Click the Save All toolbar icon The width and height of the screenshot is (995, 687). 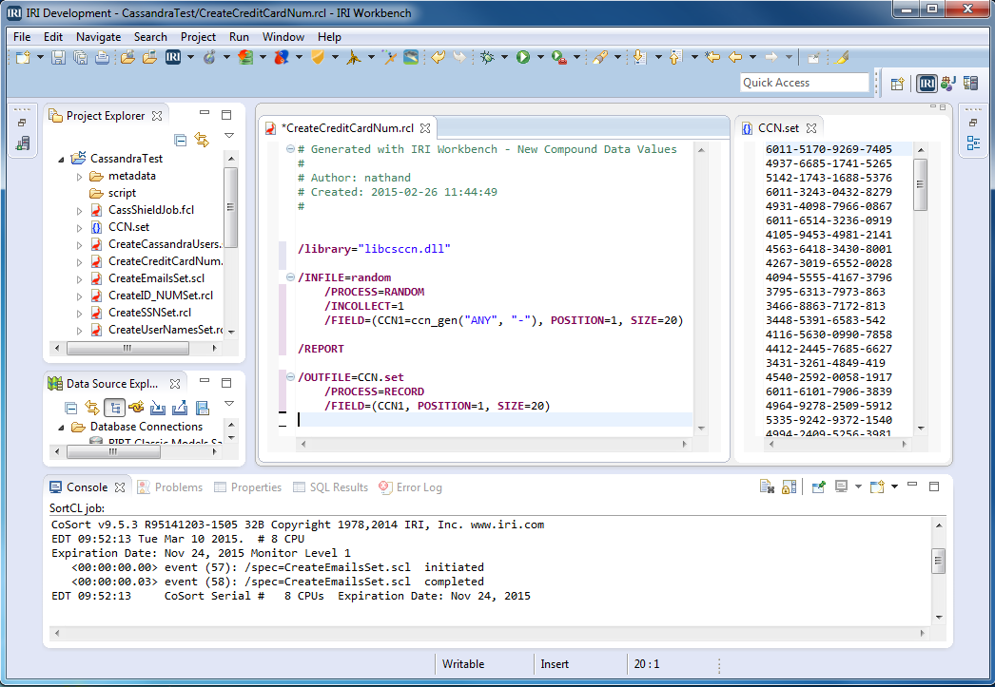point(80,58)
